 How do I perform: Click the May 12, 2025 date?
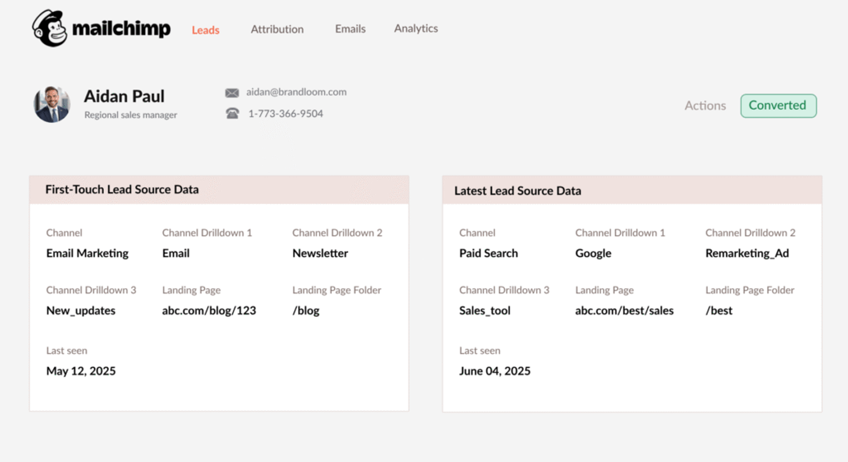[x=81, y=371]
